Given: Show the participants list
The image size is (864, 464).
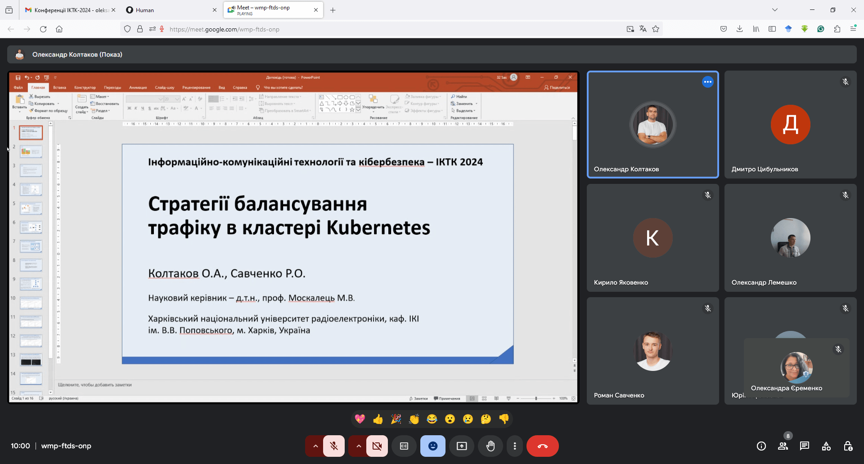Looking at the screenshot, I should click(783, 446).
